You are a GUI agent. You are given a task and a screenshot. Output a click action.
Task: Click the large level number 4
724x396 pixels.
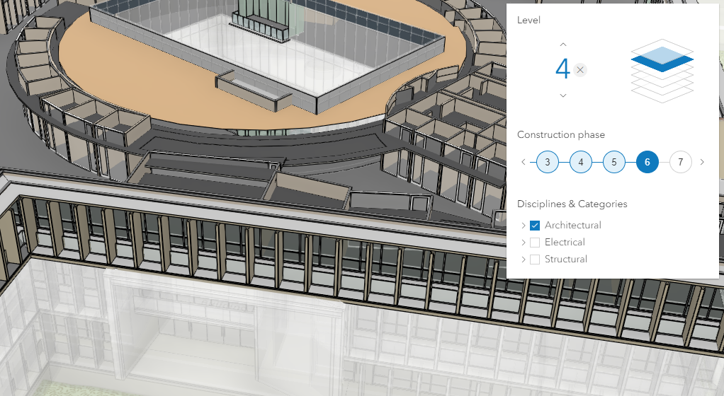(562, 69)
